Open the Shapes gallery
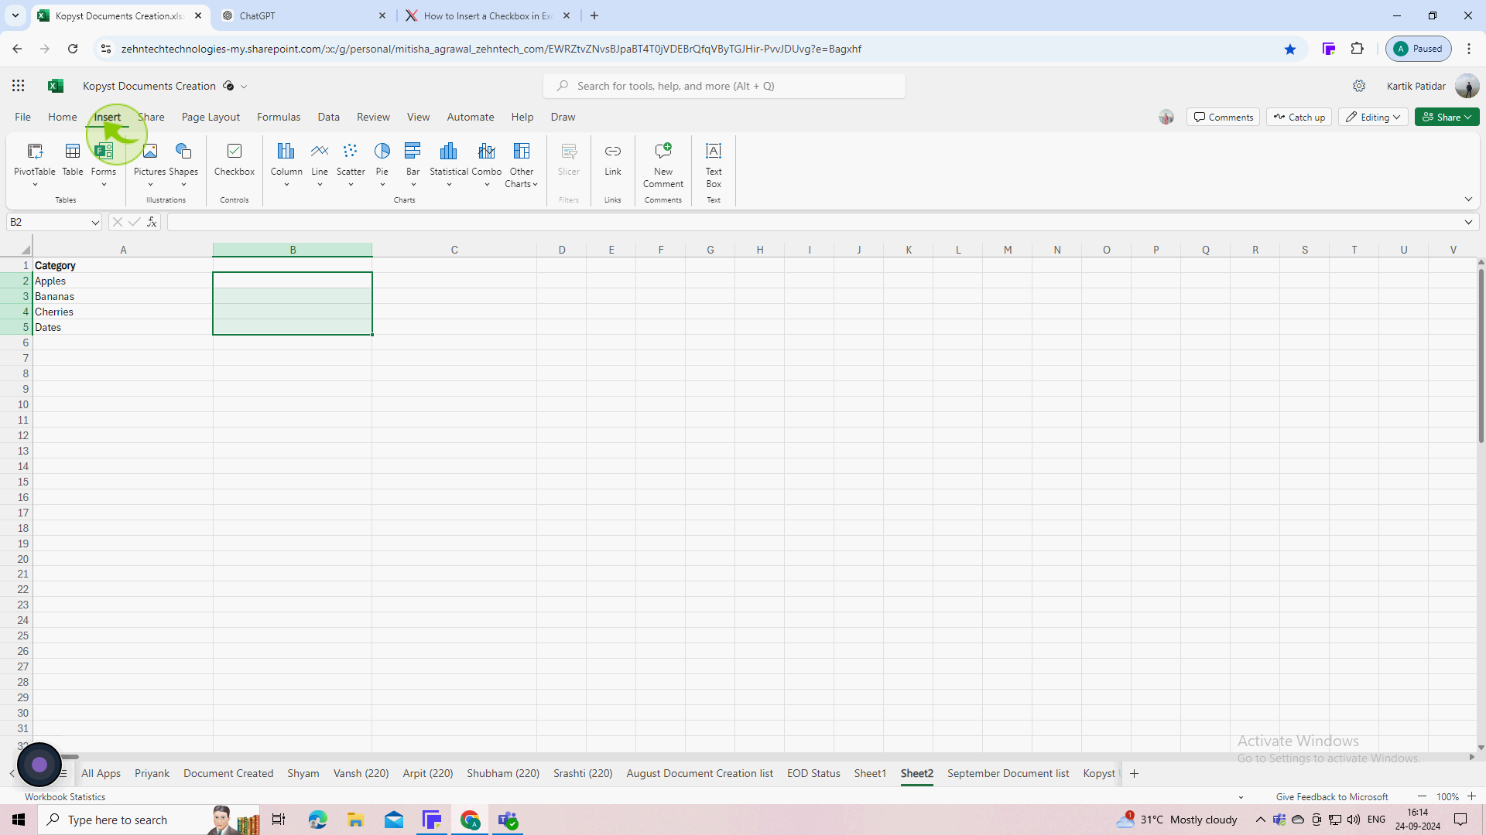 click(x=183, y=164)
